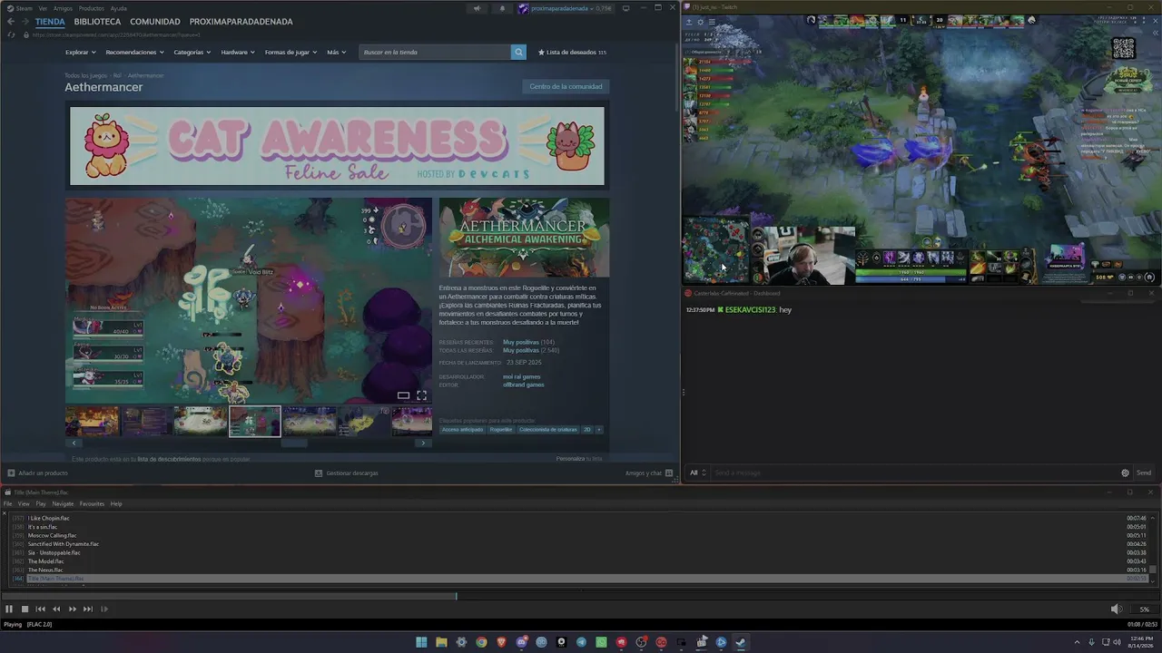The height and width of the screenshot is (653, 1162).
Task: Open Telegram from the taskbar
Action: tap(581, 642)
